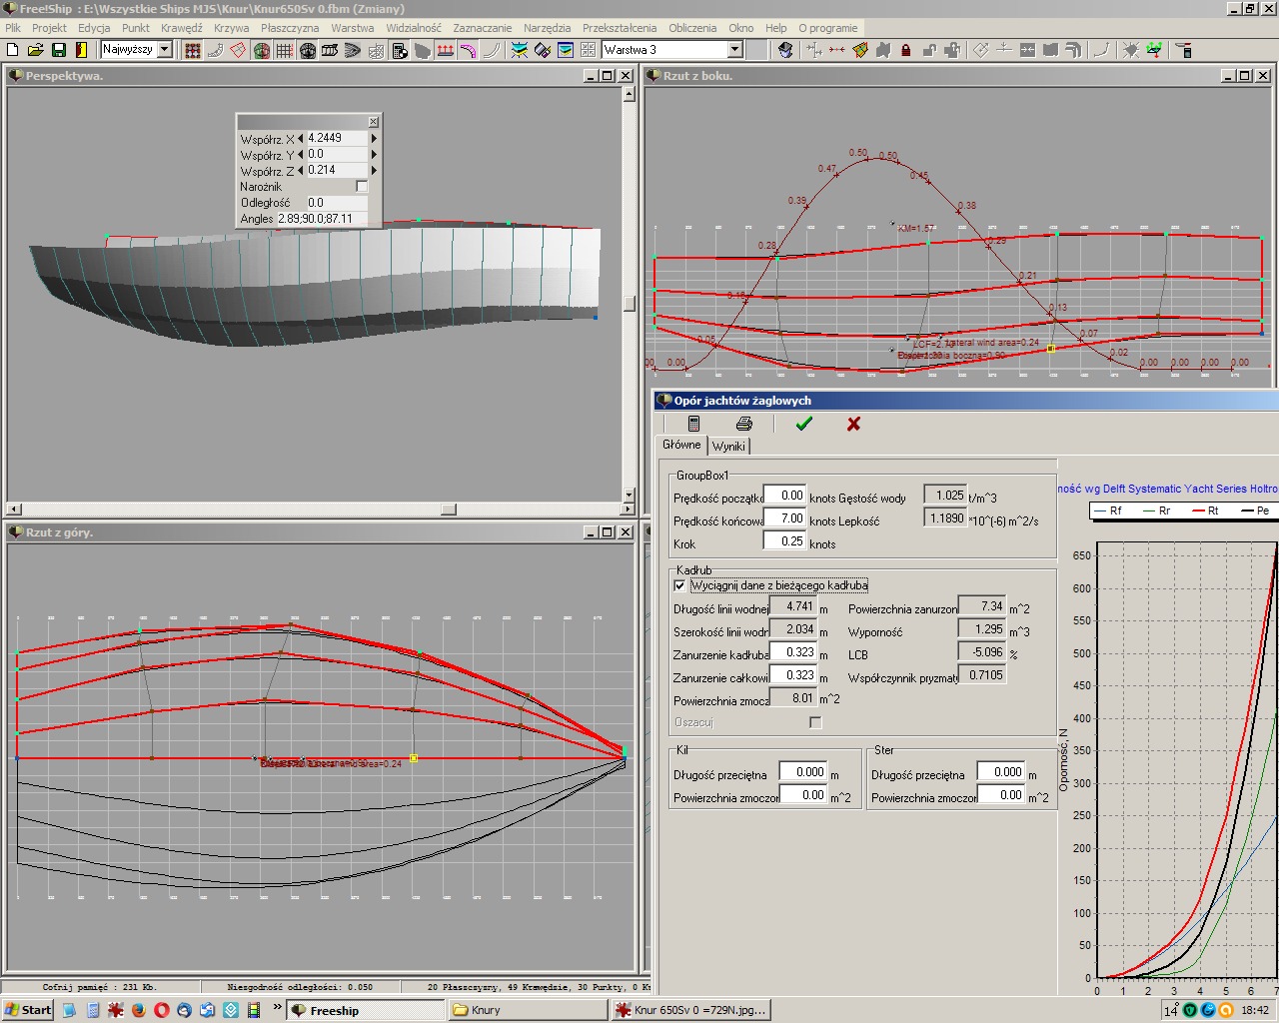Viewport: 1279px width, 1023px height.
Task: Click the Windows Start button
Action: (28, 1010)
